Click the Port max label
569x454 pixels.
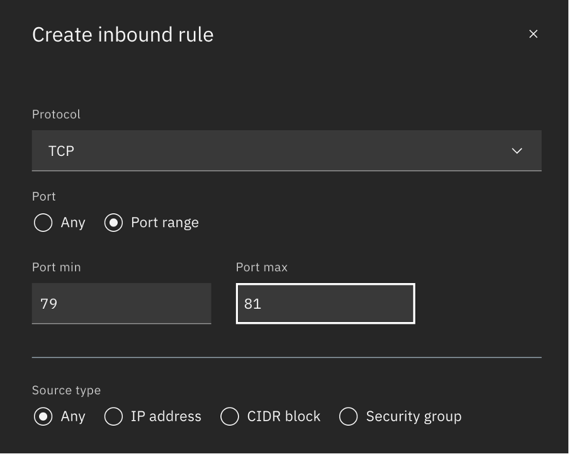[261, 267]
